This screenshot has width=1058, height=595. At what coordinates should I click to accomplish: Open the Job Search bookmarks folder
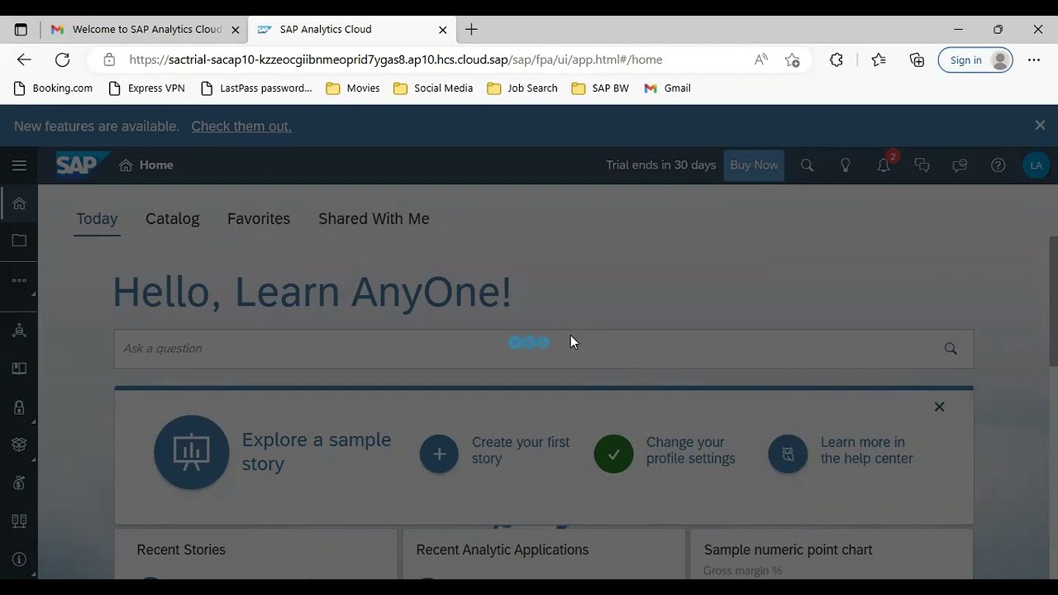click(522, 88)
